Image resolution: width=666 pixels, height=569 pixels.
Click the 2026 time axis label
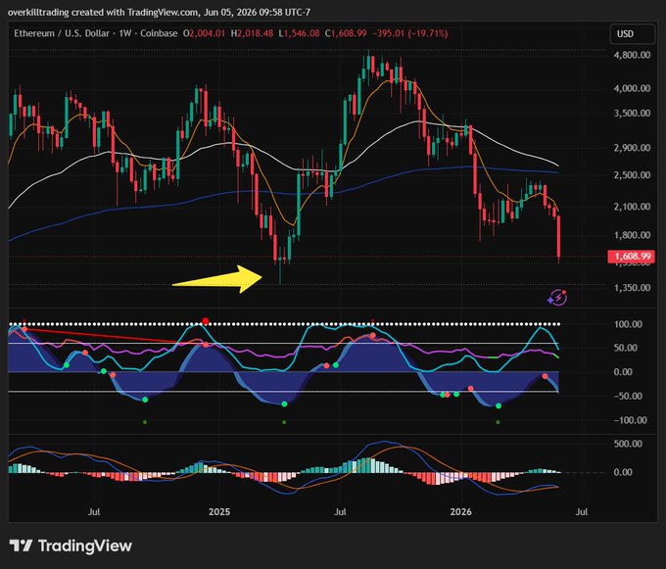pos(461,511)
